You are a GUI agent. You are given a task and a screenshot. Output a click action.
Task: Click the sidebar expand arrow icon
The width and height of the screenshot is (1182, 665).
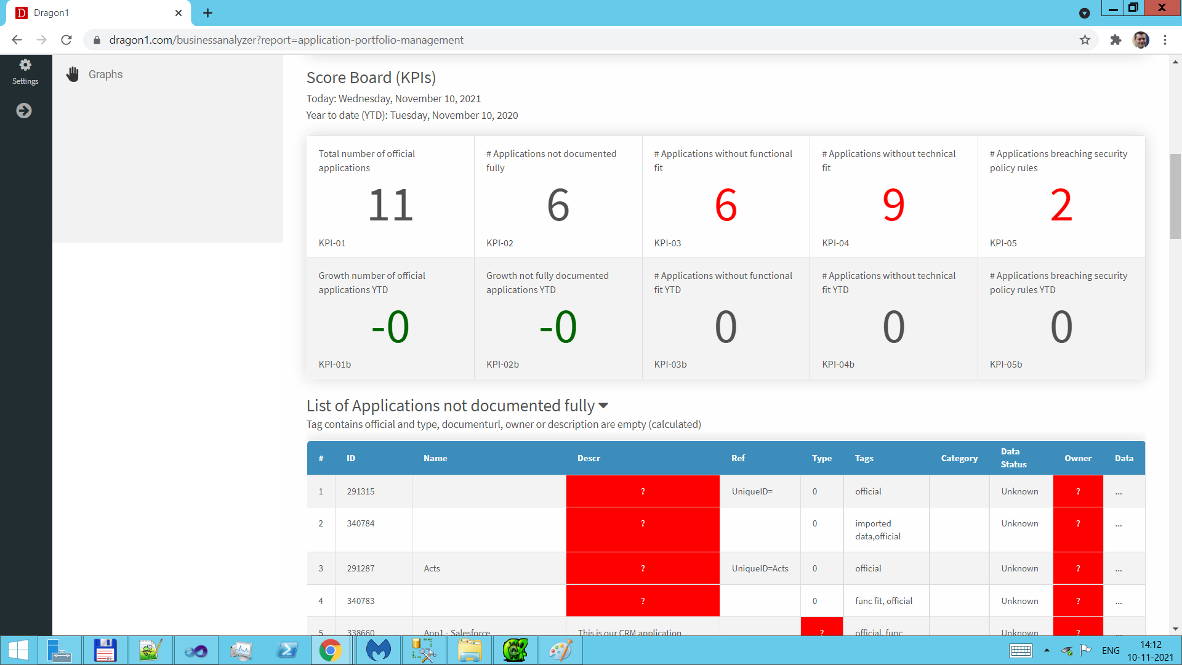(x=24, y=111)
